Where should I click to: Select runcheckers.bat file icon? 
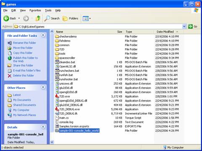57,71
